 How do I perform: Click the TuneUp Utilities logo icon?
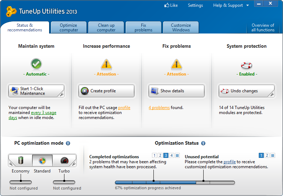[11, 11]
